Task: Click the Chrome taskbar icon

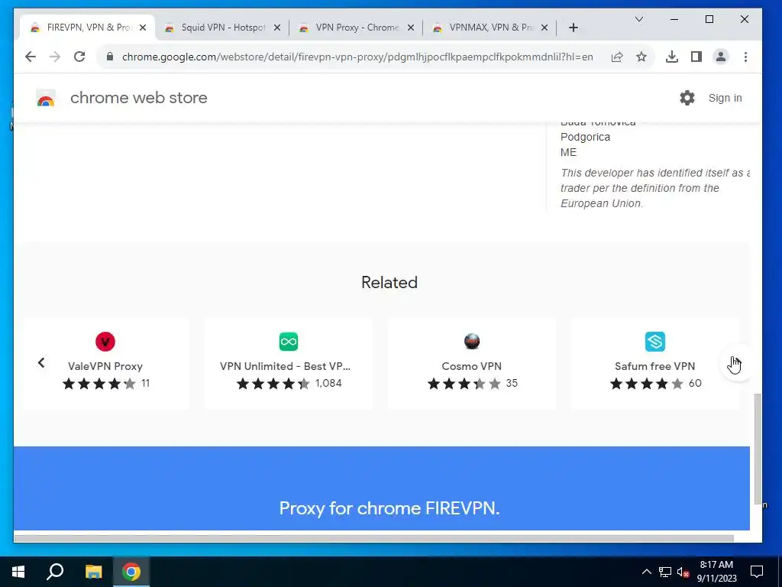Action: click(131, 572)
